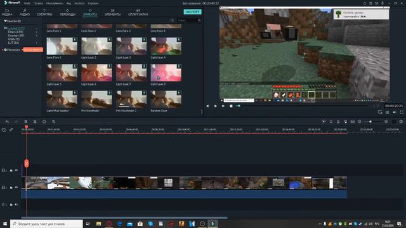Open the Файл menu
The height and width of the screenshot is (228, 406).
[27, 3]
